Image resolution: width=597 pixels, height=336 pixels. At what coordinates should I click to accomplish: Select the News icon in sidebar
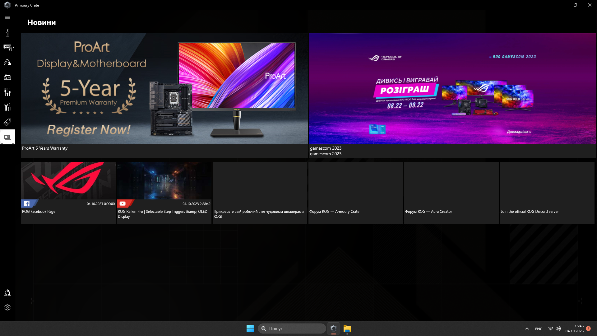click(7, 137)
